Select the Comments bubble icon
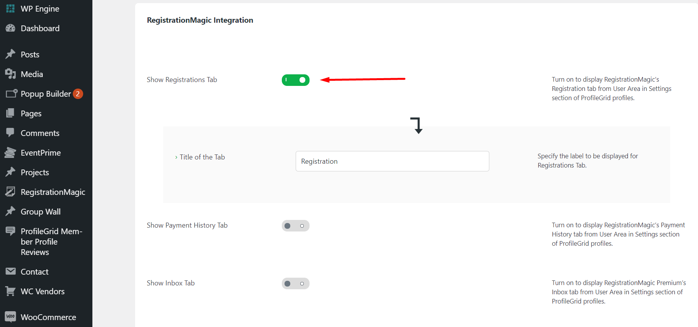The image size is (698, 327). tap(10, 133)
